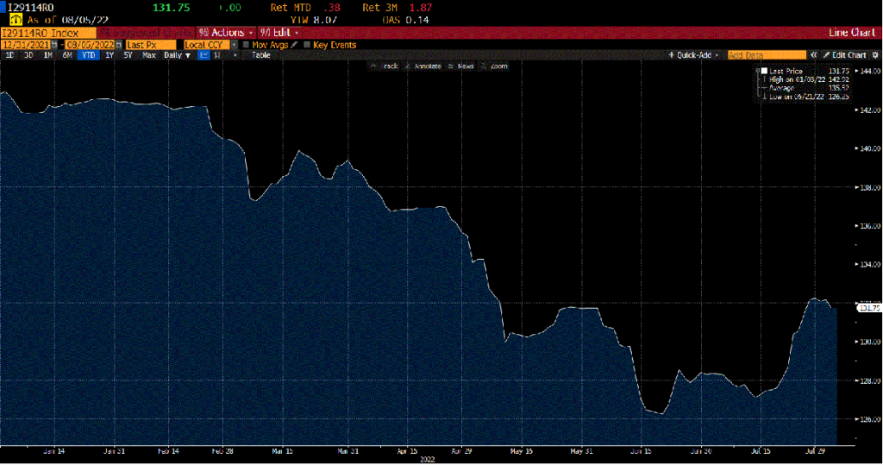
Task: Open the Edit menu
Action: [279, 32]
